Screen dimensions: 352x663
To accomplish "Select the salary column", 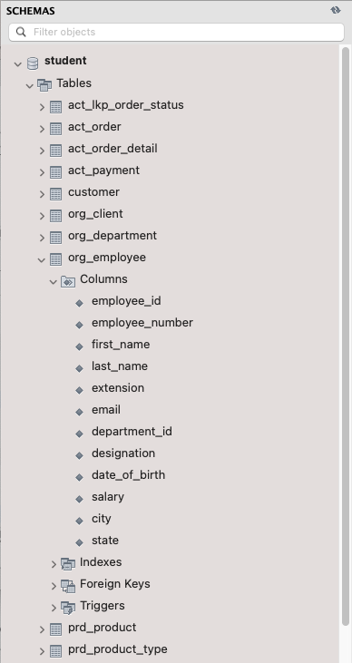I will point(108,496).
